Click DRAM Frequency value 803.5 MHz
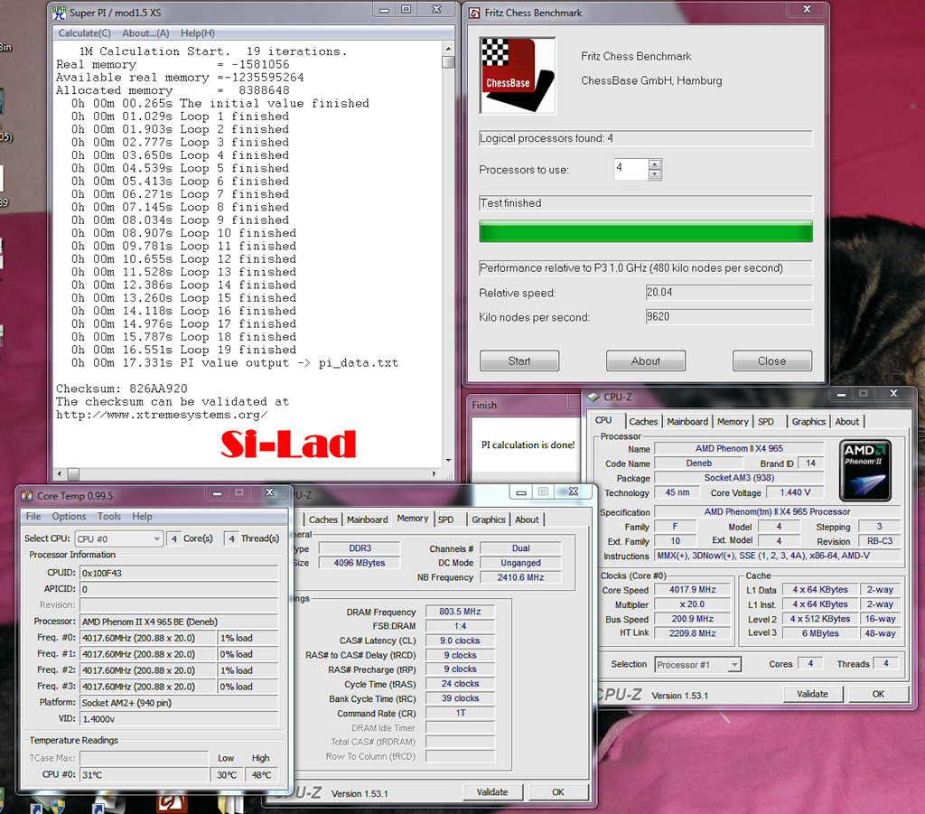The height and width of the screenshot is (814, 925). [x=460, y=612]
